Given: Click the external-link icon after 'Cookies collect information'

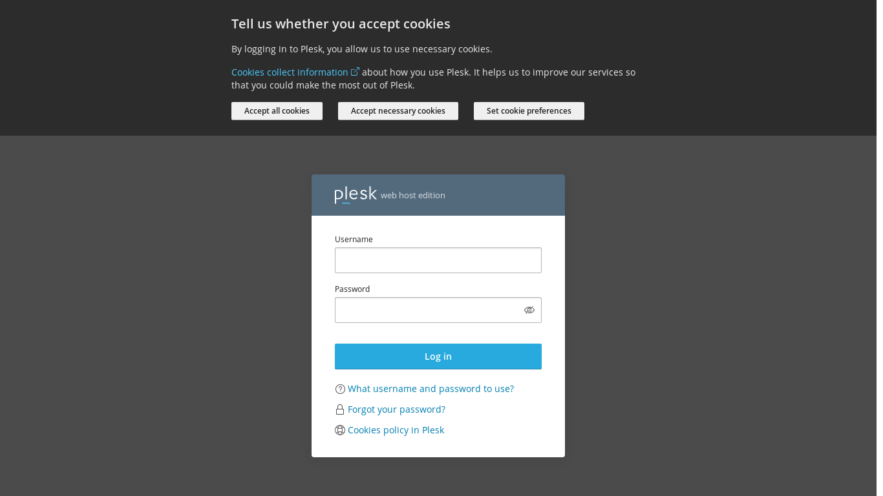Looking at the screenshot, I should point(355,72).
